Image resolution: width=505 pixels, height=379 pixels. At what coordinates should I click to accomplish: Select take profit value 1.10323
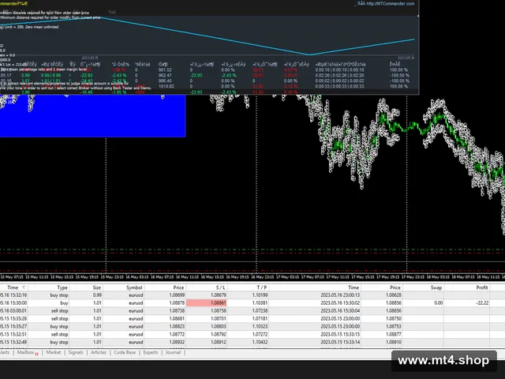point(260,326)
